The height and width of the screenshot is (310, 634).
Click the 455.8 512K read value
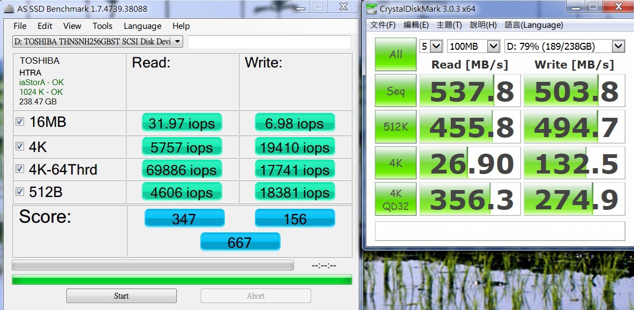[470, 126]
